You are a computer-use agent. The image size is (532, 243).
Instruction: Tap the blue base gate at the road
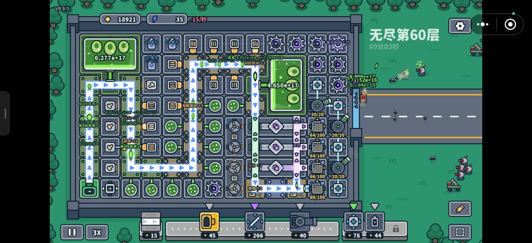click(x=356, y=109)
